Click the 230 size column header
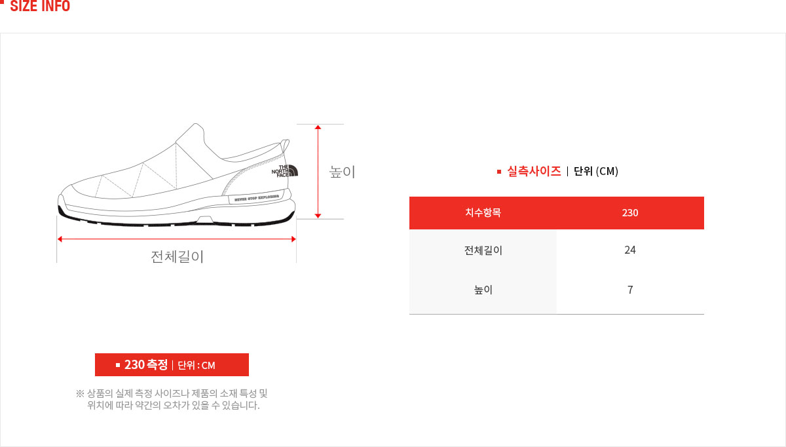The width and height of the screenshot is (786, 447). [x=630, y=212]
